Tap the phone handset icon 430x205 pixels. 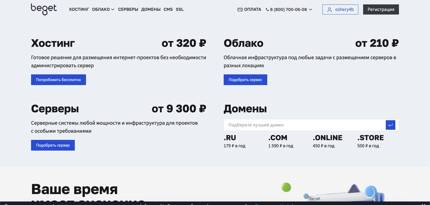click(x=267, y=10)
